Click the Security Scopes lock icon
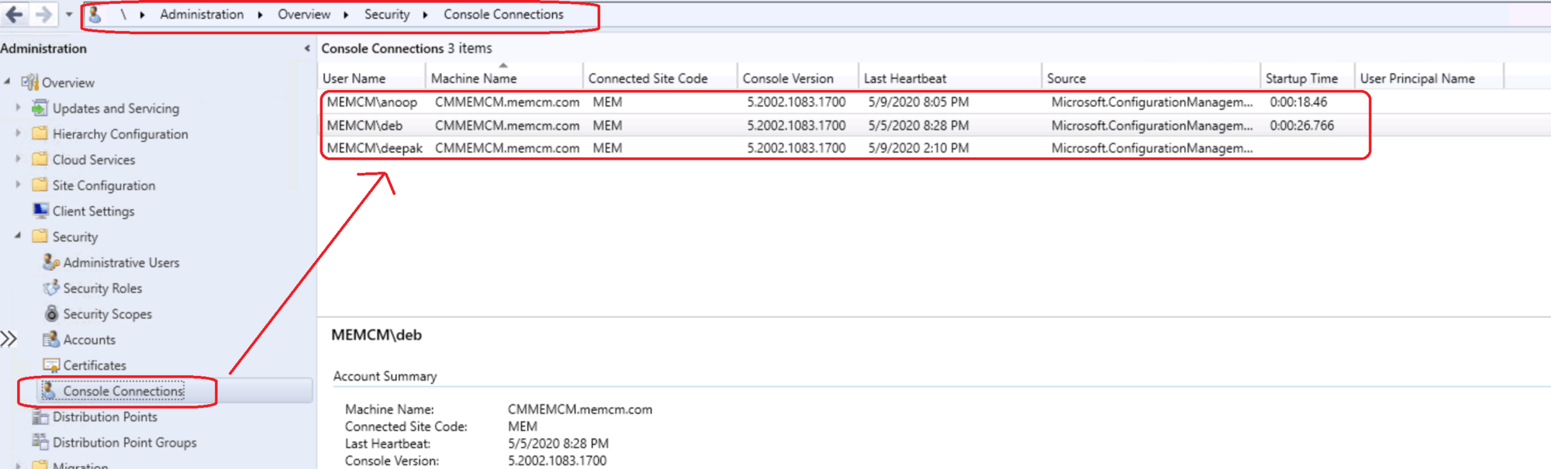 click(x=51, y=313)
